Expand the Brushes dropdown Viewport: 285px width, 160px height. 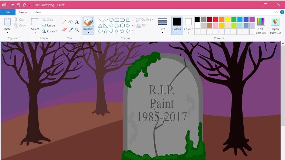(88, 32)
